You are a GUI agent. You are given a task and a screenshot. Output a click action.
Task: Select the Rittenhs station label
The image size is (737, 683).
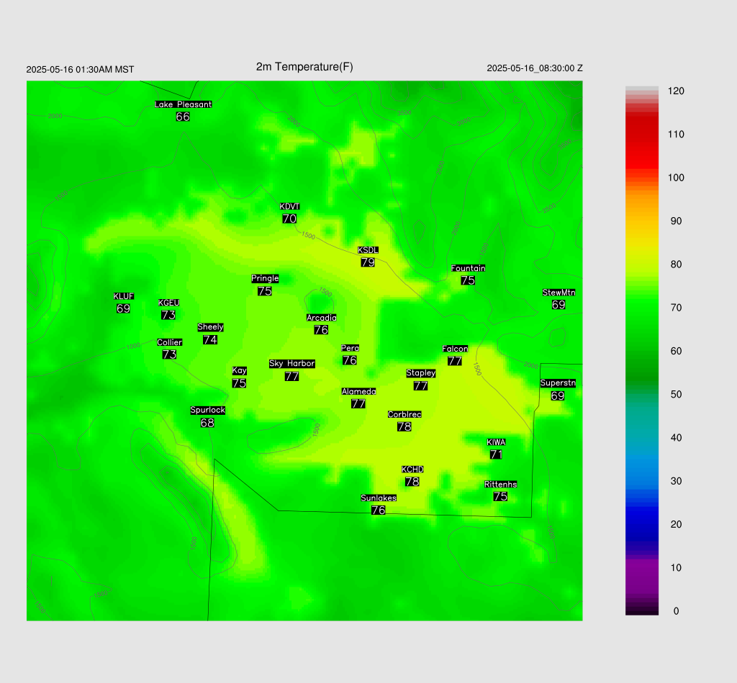[x=501, y=485]
